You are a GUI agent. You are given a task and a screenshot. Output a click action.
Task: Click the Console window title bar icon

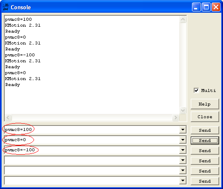click(6, 7)
